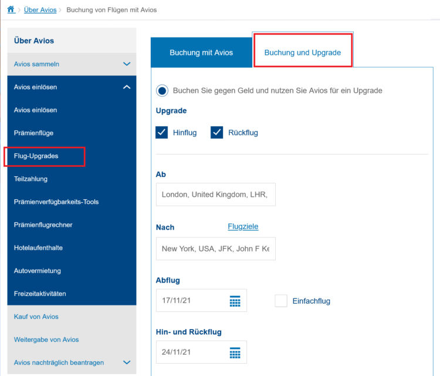Expand the Avios sammeln section

[x=127, y=64]
